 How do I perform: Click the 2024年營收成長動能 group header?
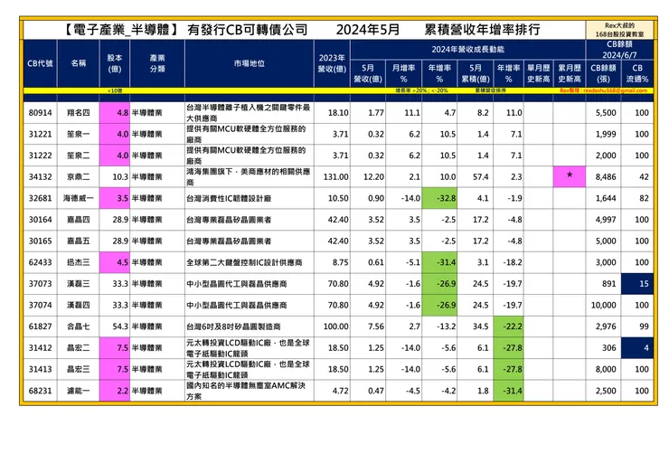(467, 50)
